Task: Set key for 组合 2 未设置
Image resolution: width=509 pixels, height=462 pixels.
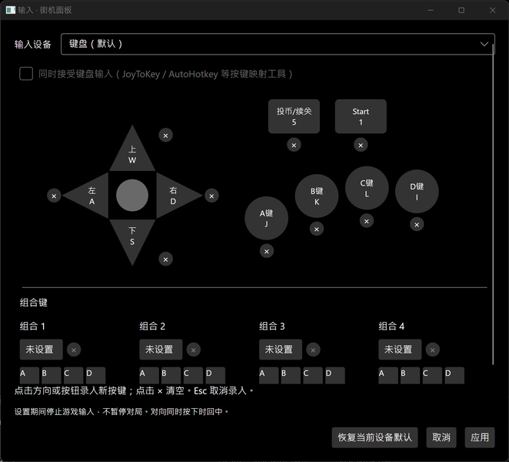Action: [x=161, y=350]
